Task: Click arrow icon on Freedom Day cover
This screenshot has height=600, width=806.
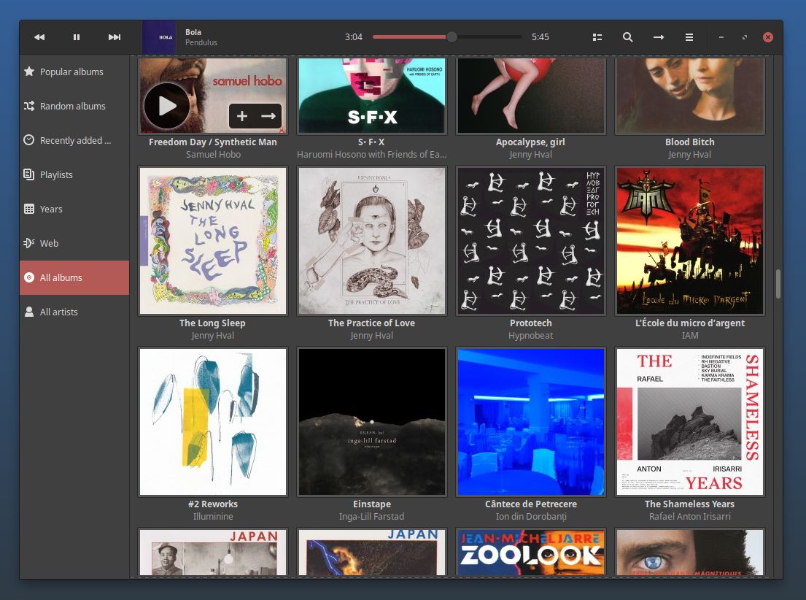Action: point(268,116)
